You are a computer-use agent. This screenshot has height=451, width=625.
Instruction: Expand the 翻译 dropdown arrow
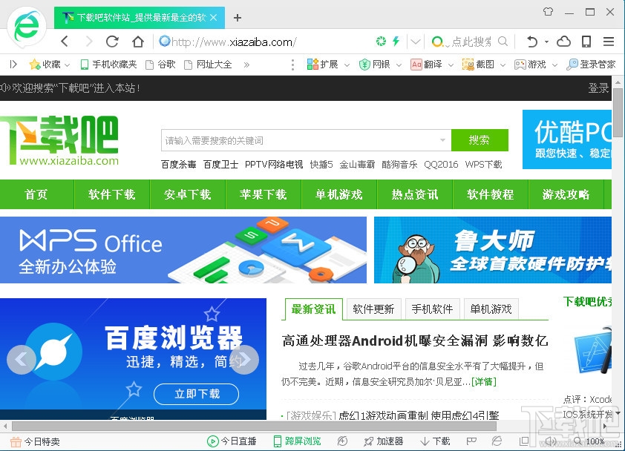coord(451,65)
